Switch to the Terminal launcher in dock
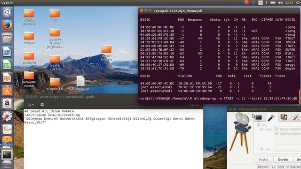The width and height of the screenshot is (301, 169). click(7, 154)
